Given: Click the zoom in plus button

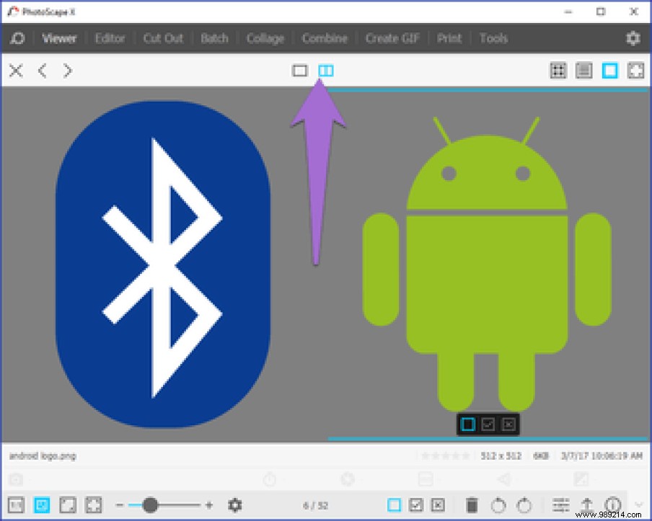Looking at the screenshot, I should (209, 505).
